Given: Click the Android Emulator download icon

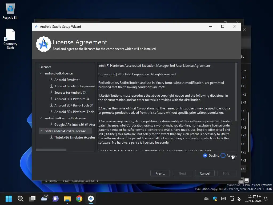Looking at the screenshot, I should [x=51, y=80].
